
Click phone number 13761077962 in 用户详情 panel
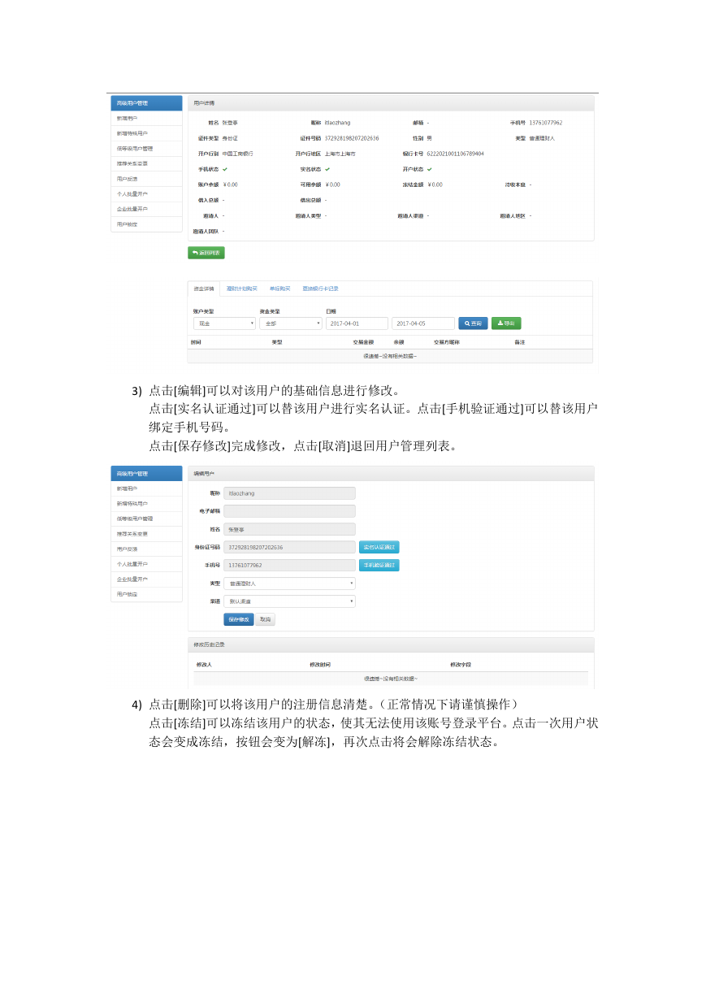pos(546,123)
